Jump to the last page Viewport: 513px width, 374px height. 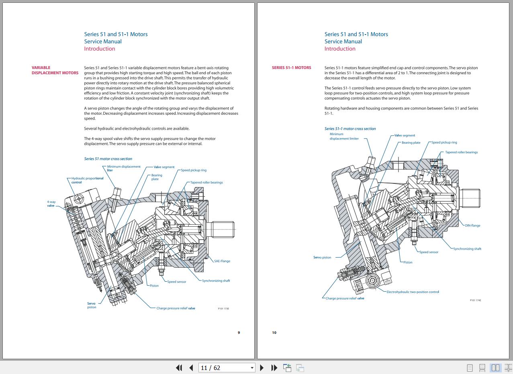click(274, 368)
